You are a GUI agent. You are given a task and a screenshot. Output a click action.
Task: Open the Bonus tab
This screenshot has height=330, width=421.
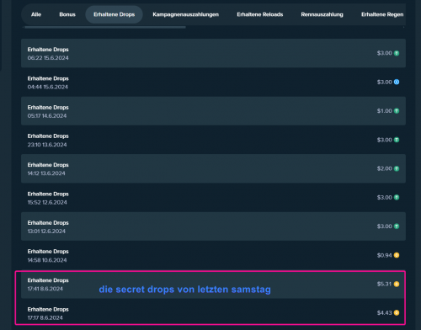tap(67, 14)
